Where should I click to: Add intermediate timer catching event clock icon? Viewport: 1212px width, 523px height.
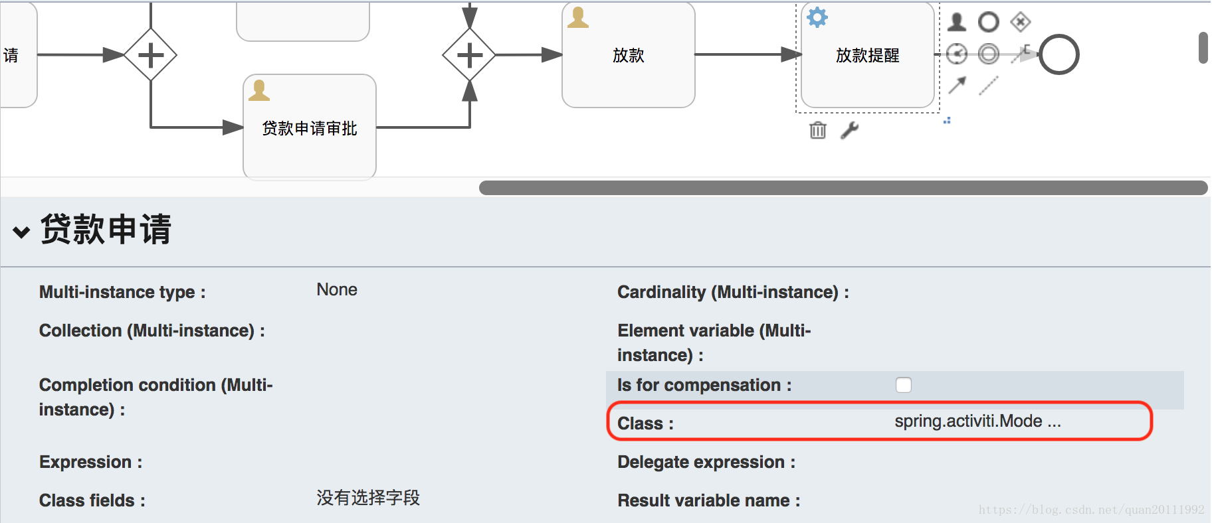(957, 54)
